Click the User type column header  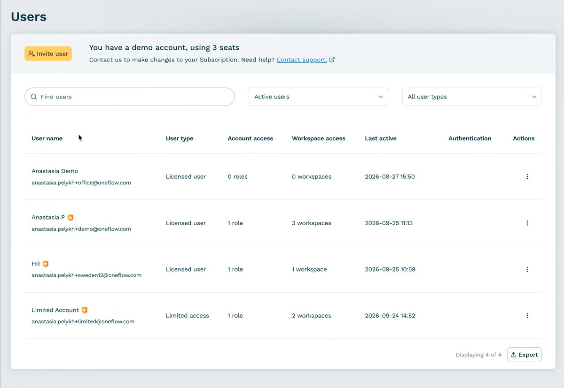[x=180, y=138]
